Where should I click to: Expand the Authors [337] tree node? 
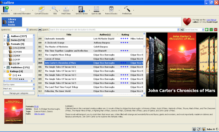click(5, 36)
